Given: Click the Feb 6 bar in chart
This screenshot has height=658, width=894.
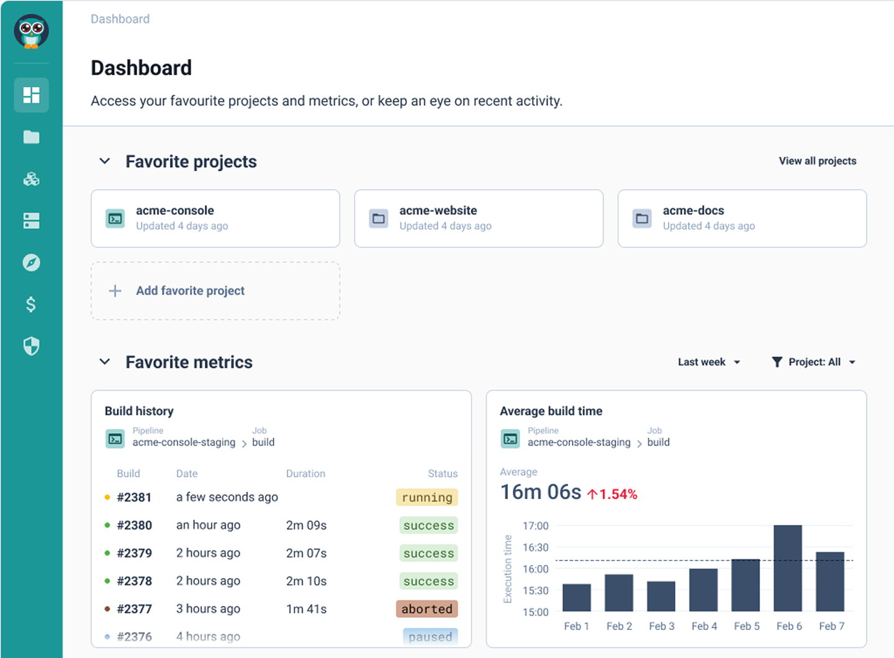Looking at the screenshot, I should pos(788,568).
